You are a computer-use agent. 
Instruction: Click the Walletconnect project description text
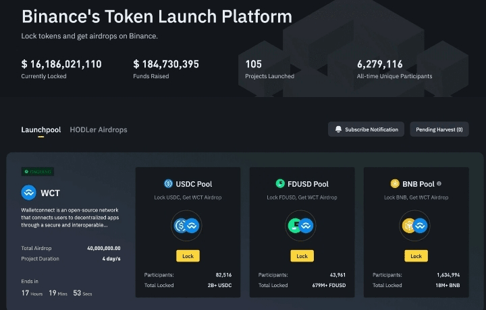(x=70, y=218)
